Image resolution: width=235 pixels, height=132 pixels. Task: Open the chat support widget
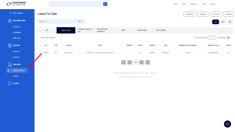click(227, 124)
